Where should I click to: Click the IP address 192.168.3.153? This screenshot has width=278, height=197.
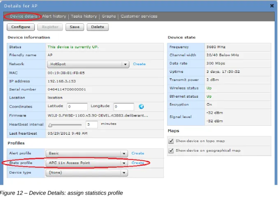(62, 81)
